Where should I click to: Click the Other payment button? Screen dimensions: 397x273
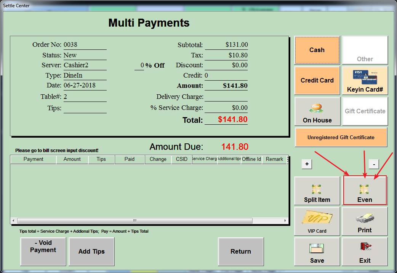tap(365, 50)
